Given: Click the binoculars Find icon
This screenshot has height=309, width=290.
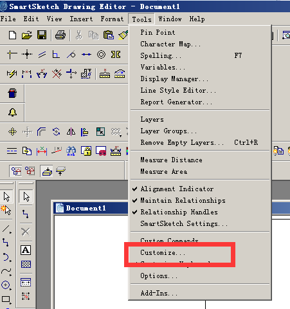Looking at the screenshot, I should pyautogui.click(x=71, y=151).
